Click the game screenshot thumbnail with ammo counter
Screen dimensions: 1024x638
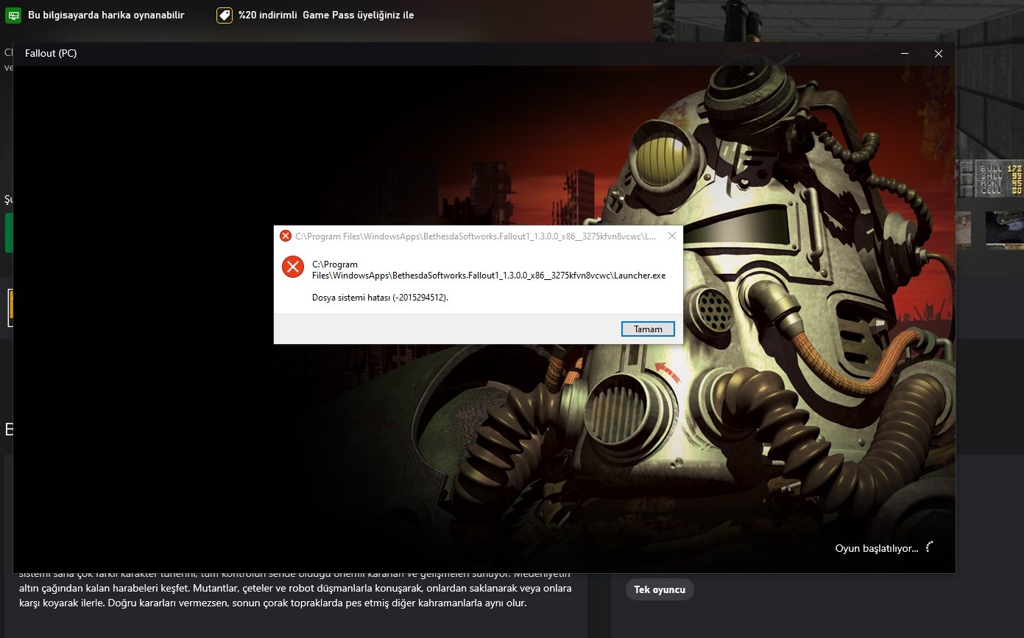[990, 180]
